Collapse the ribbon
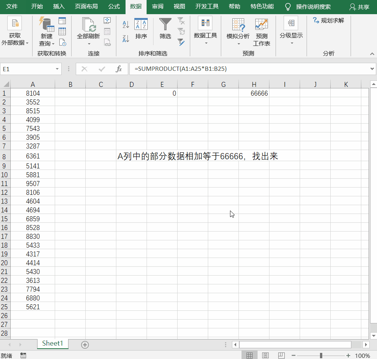Viewport: 377px width, 359px height. click(372, 54)
